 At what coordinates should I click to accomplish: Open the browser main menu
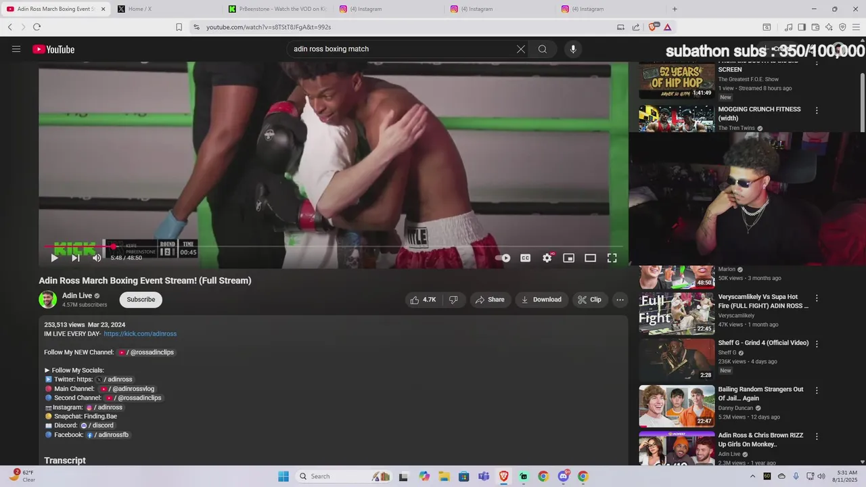pyautogui.click(x=856, y=27)
